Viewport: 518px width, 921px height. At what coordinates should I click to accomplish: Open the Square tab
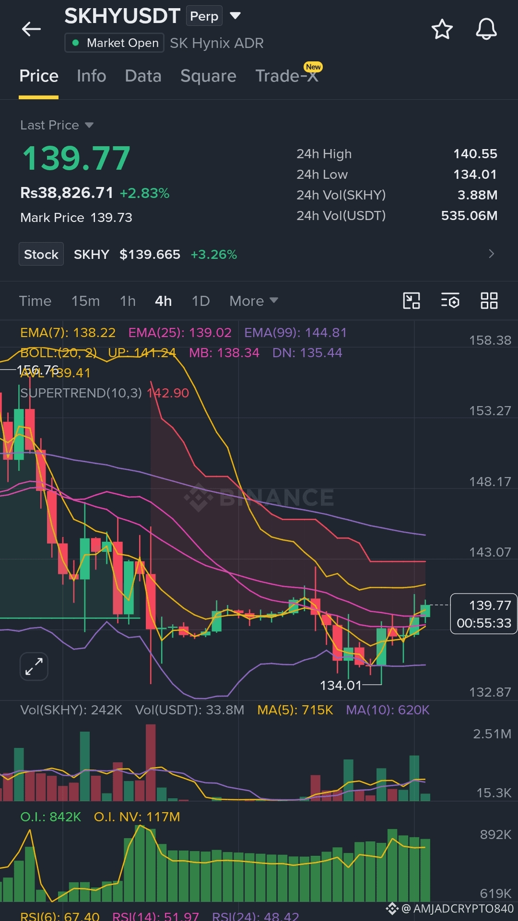point(208,76)
